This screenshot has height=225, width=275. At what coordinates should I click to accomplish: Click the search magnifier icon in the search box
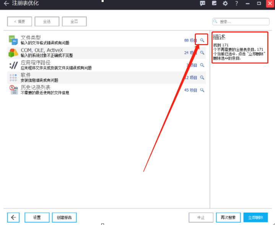point(215,21)
